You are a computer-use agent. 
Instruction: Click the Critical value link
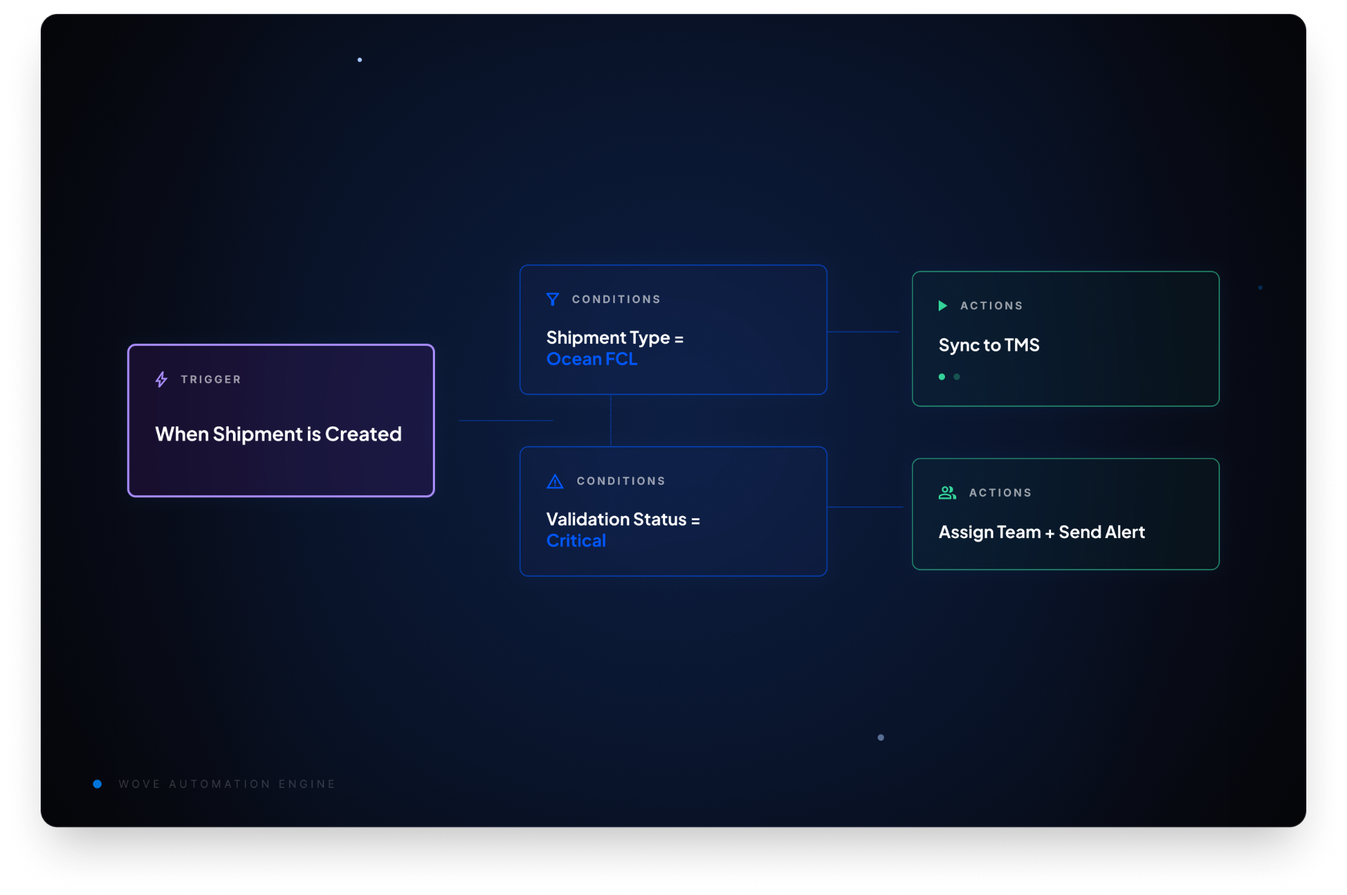tap(576, 540)
